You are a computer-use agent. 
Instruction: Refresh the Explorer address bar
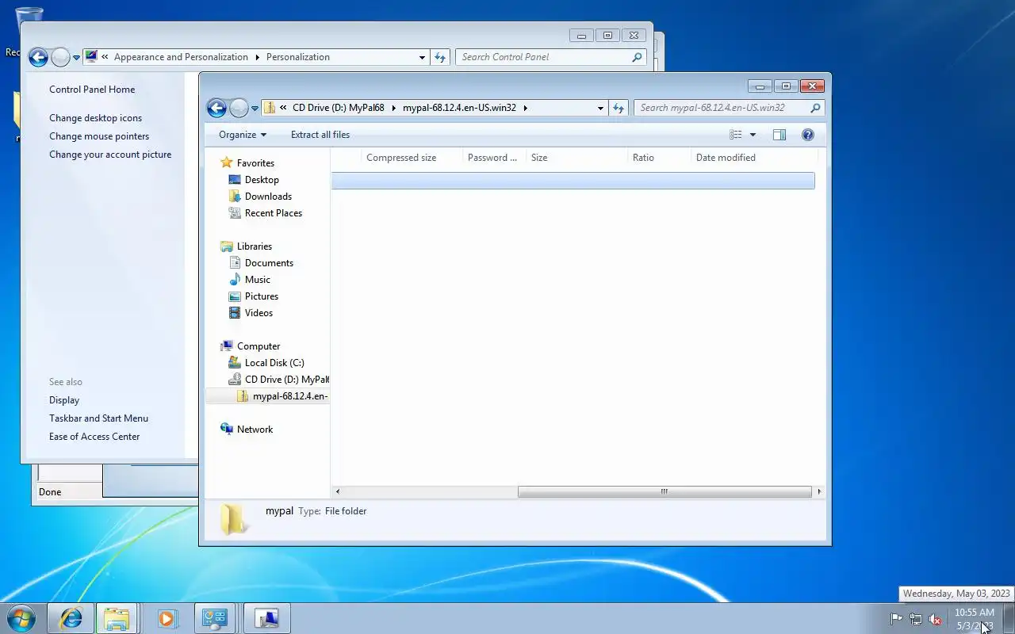(619, 108)
